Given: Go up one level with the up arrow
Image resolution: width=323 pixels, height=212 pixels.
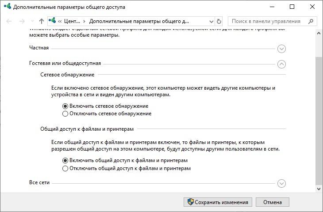Looking at the screenshot, I should [x=42, y=21].
